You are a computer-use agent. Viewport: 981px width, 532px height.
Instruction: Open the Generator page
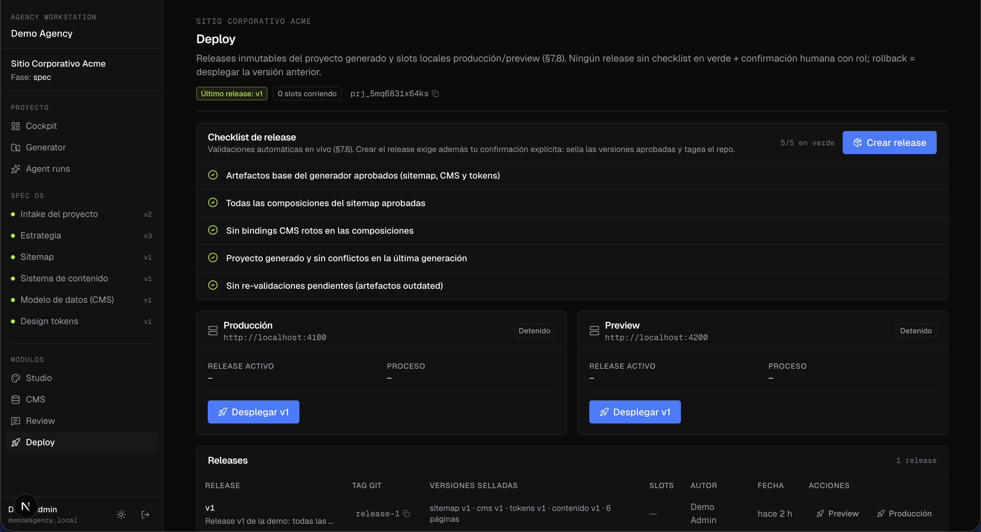[x=81, y=147]
